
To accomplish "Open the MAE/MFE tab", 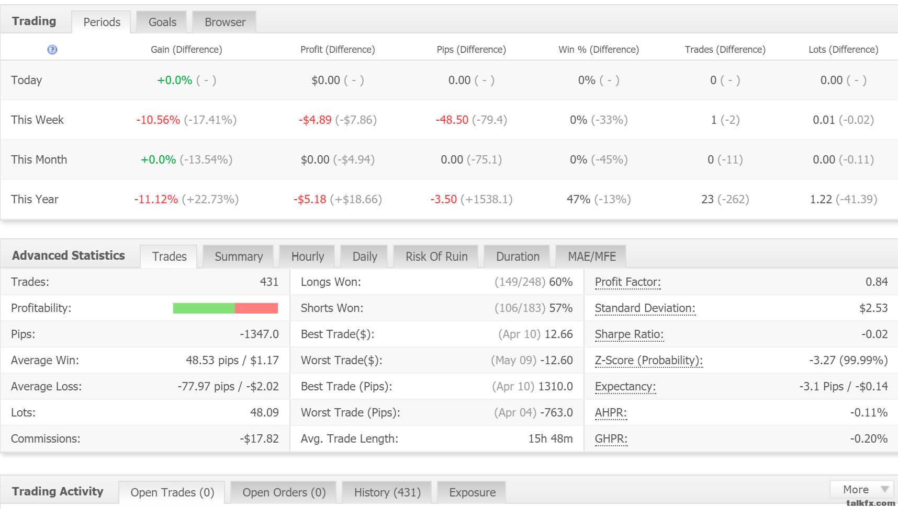I will 592,257.
